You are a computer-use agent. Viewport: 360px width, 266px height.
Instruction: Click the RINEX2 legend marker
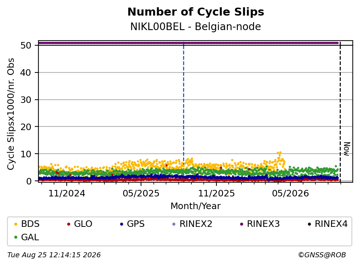pos(174,224)
